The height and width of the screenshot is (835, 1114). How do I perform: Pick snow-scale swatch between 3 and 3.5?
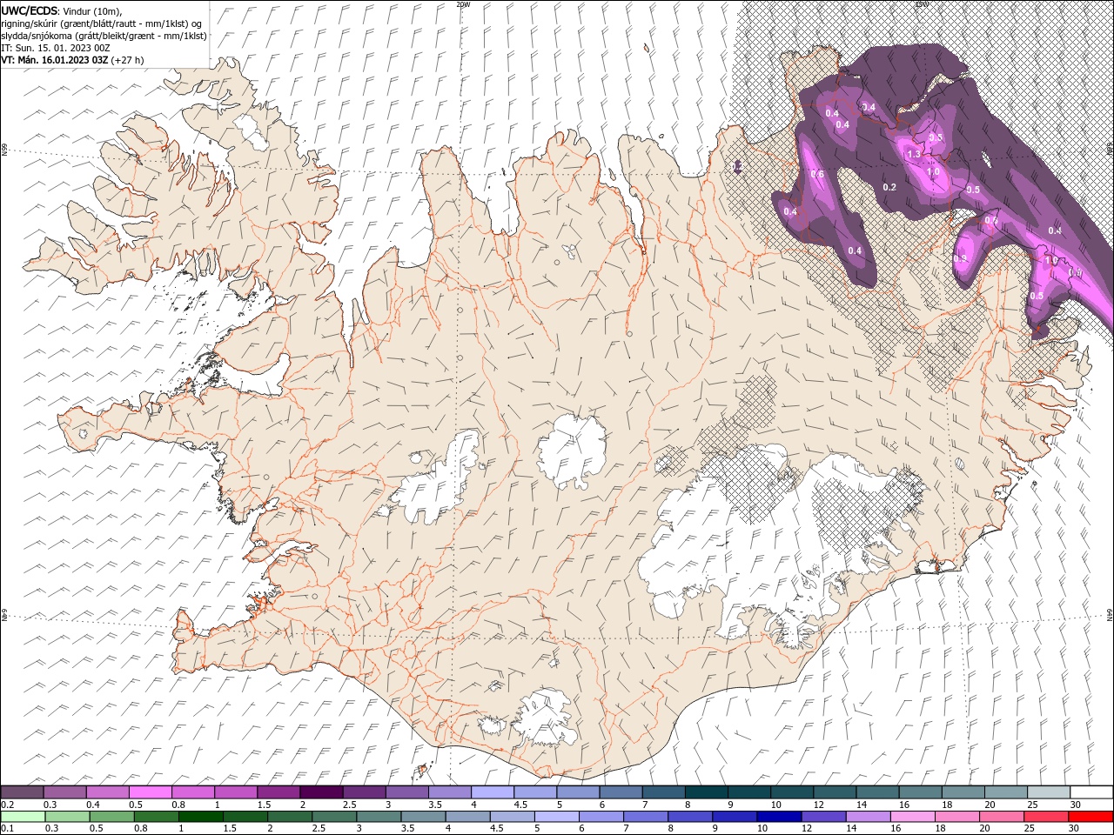(x=407, y=792)
